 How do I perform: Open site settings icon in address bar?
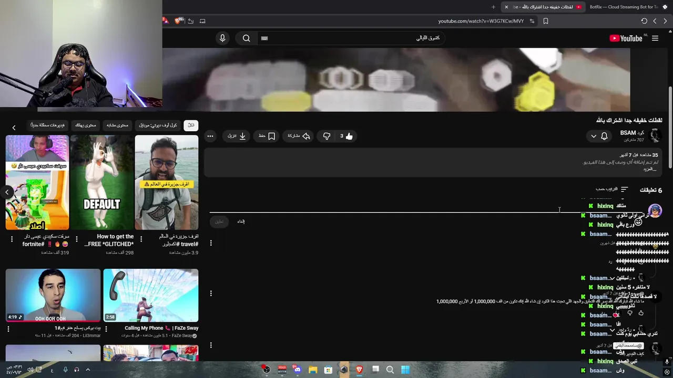pyautogui.click(x=532, y=21)
